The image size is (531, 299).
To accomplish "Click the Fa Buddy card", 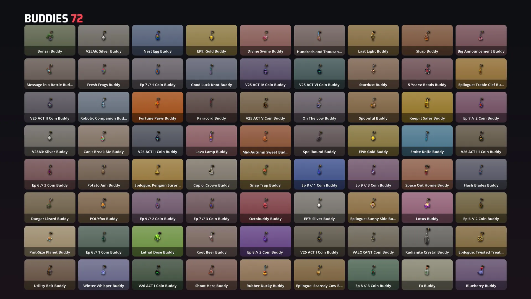I will [427, 275].
